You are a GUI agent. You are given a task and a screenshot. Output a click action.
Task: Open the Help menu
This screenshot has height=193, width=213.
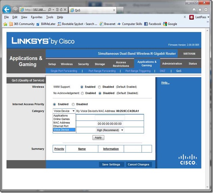60,17
